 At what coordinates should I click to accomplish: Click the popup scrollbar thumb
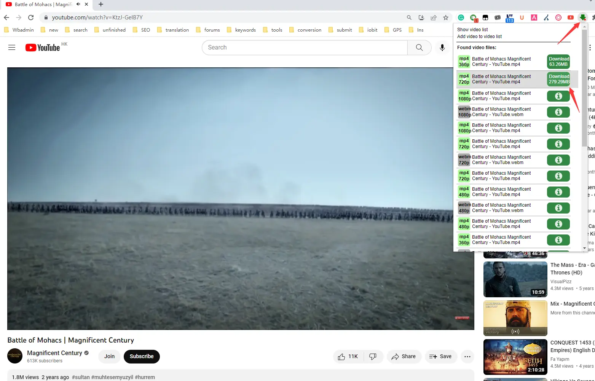click(x=585, y=88)
